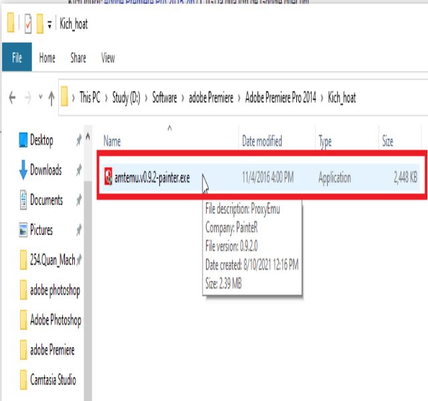Viewport: 428px width, 401px height.
Task: Switch to the Home ribbon tab
Action: click(47, 58)
